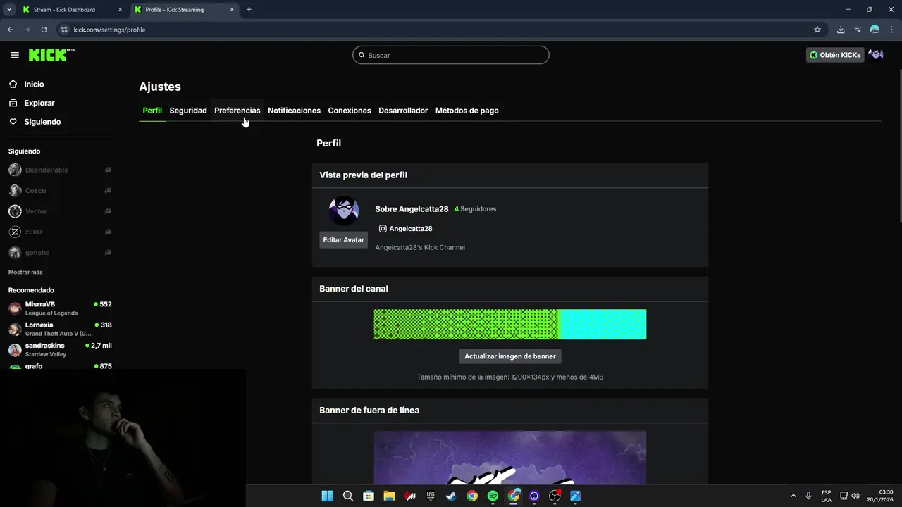The height and width of the screenshot is (507, 902).
Task: Click the search box Buscar
Action: (451, 55)
